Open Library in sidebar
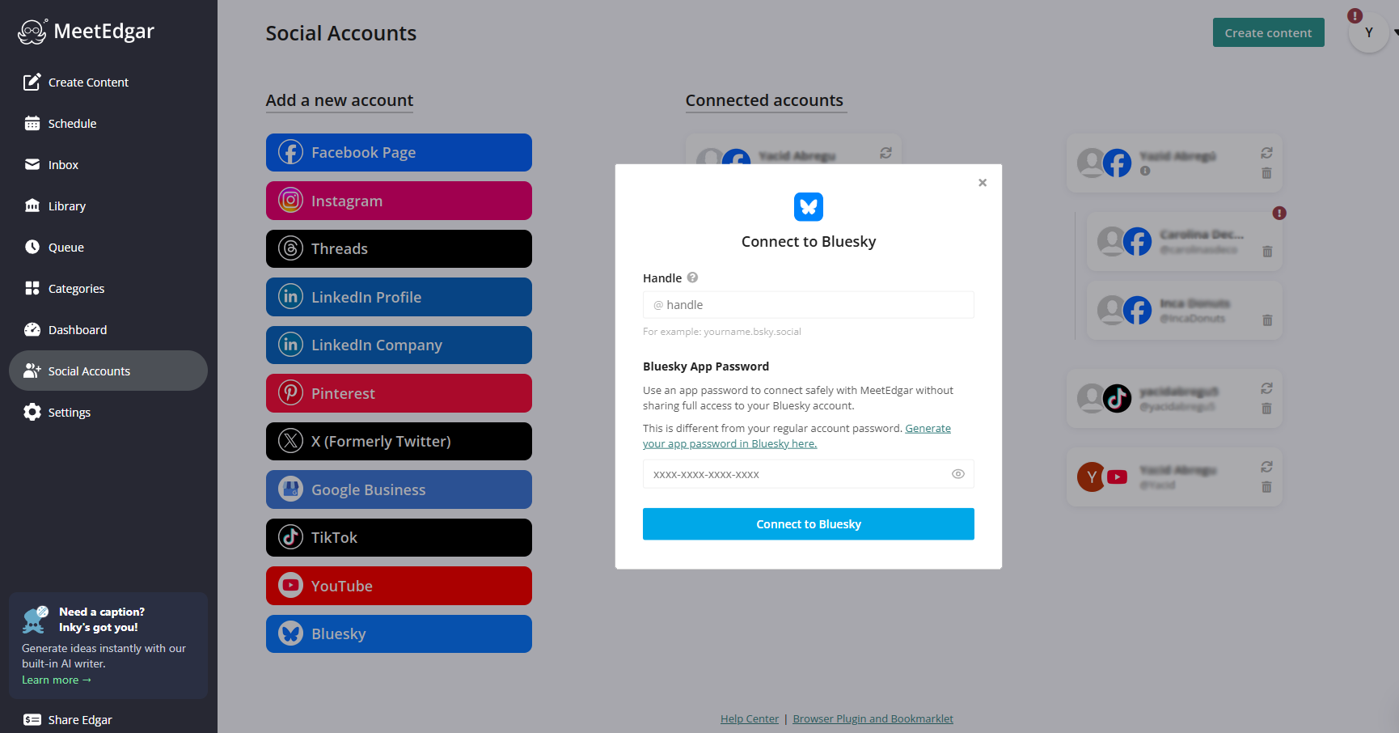1399x733 pixels. pyautogui.click(x=108, y=205)
